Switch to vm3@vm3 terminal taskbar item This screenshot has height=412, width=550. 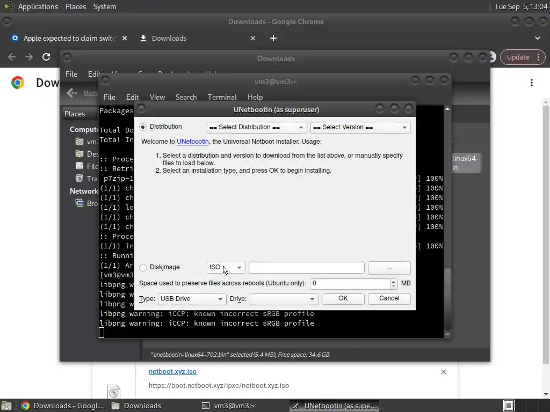(228, 406)
